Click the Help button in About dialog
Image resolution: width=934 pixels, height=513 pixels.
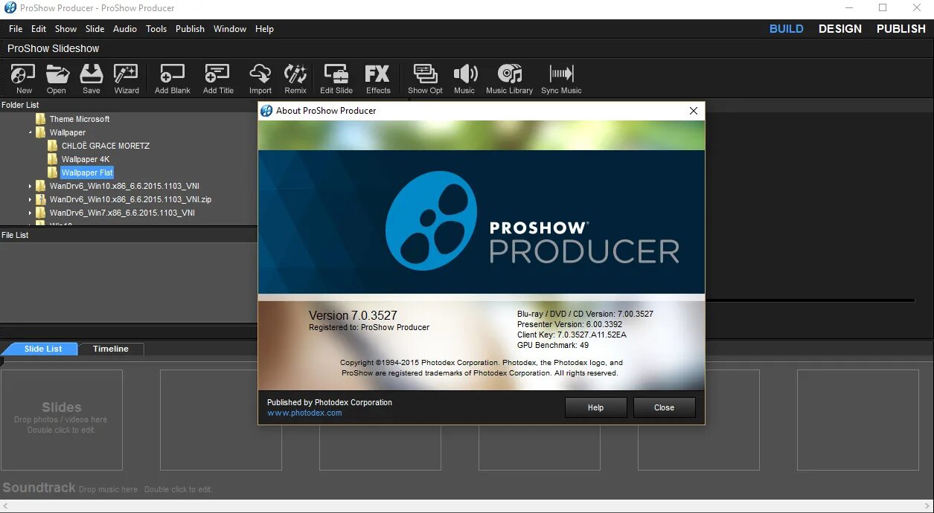[595, 407]
